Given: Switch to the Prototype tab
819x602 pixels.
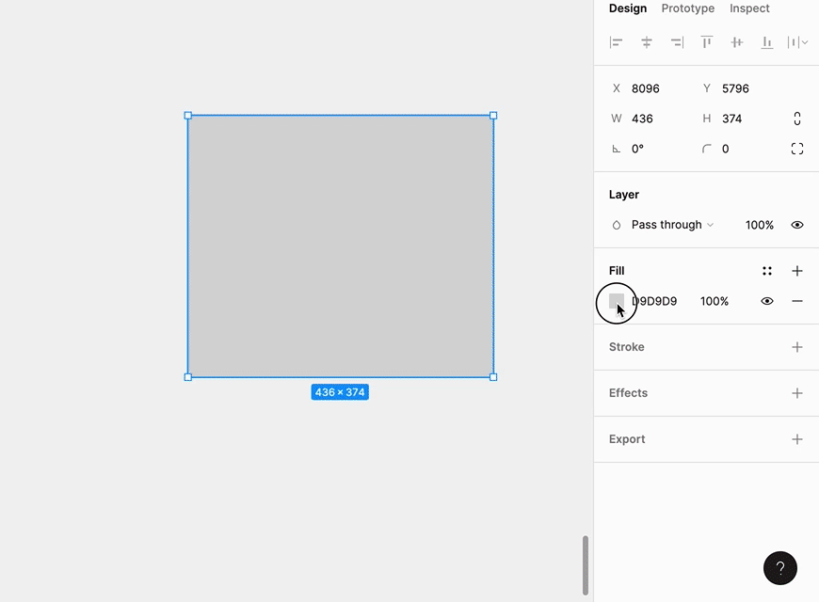Looking at the screenshot, I should pos(688,8).
